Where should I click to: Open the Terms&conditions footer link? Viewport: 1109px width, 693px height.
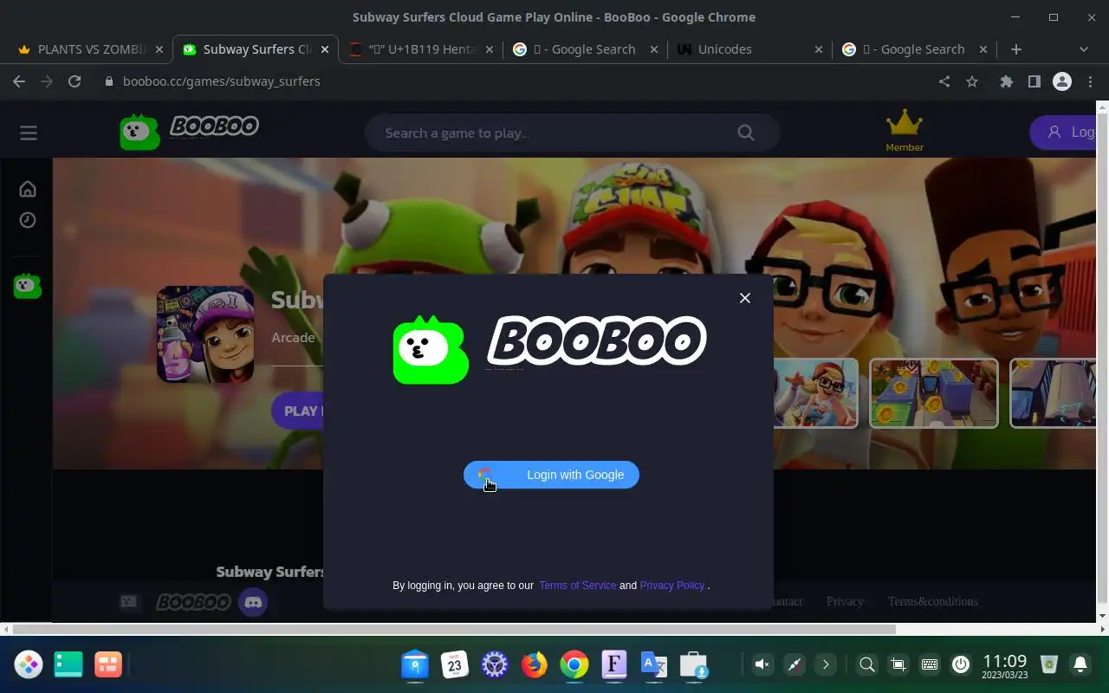point(932,601)
